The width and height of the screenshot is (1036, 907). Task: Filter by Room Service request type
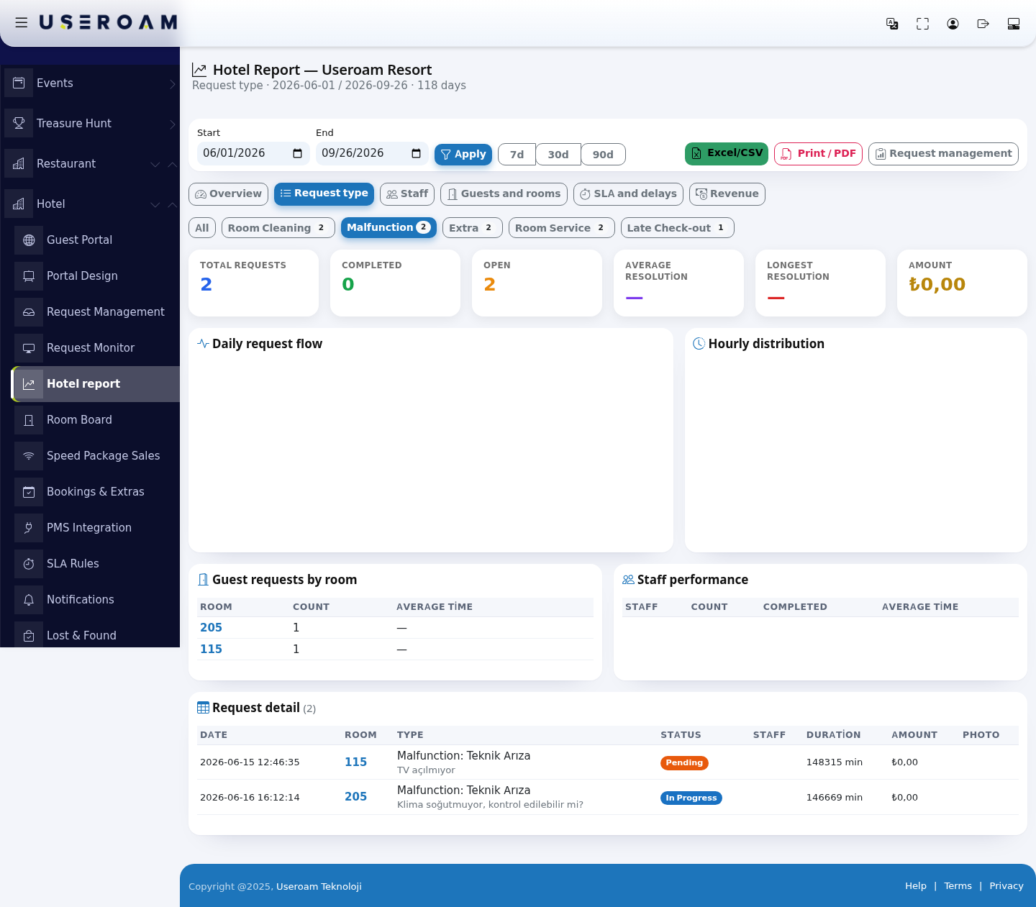[561, 228]
